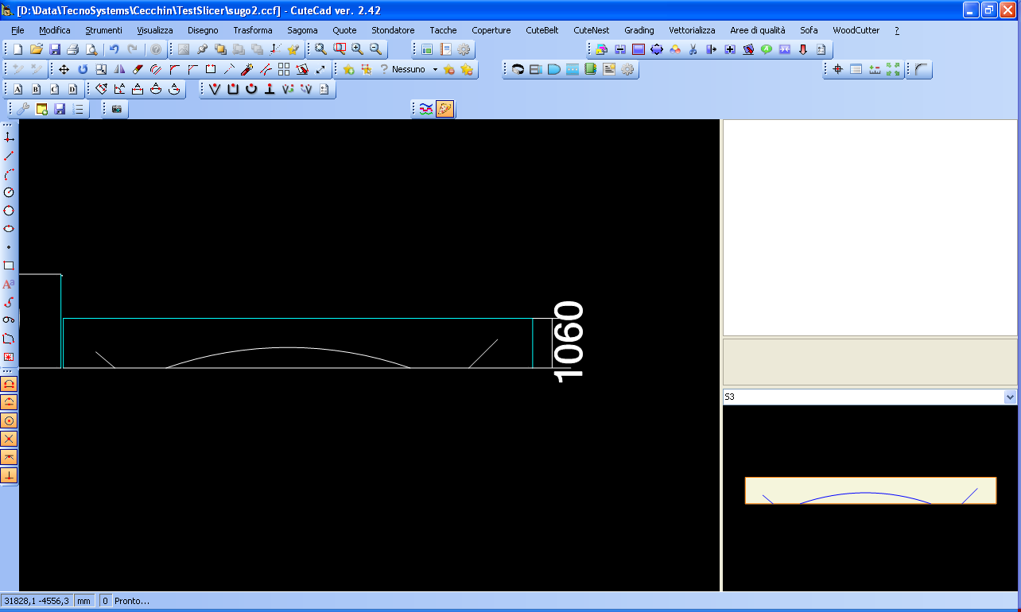Click the wrench settings icon
This screenshot has width=1021, height=612.
coord(23,109)
